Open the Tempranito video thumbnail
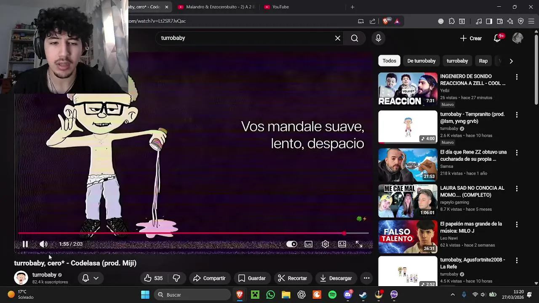539x303 pixels. click(408, 127)
